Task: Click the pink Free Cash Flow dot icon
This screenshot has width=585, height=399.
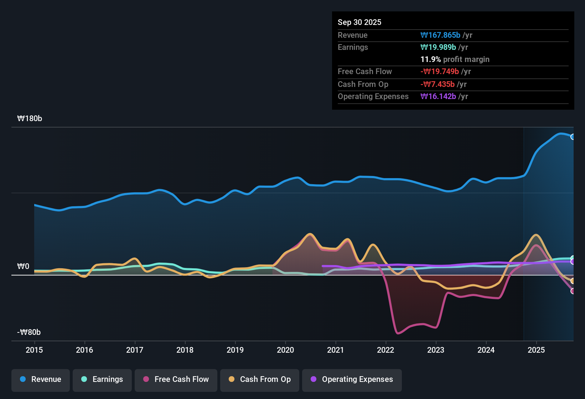Action: [x=146, y=379]
